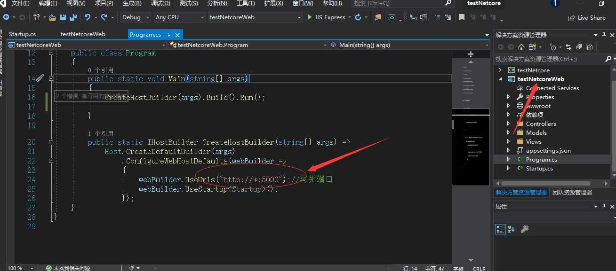Viewport: 616px width, 271px height.
Task: Expand the Controllers folder node
Action: click(x=508, y=124)
